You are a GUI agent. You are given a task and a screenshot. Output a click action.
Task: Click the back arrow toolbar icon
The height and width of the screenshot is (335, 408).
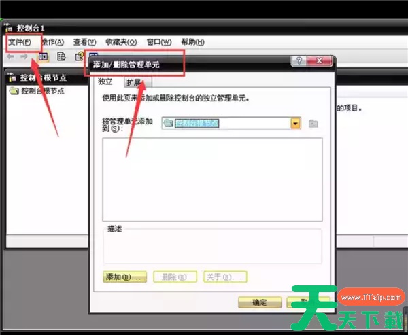(10, 56)
